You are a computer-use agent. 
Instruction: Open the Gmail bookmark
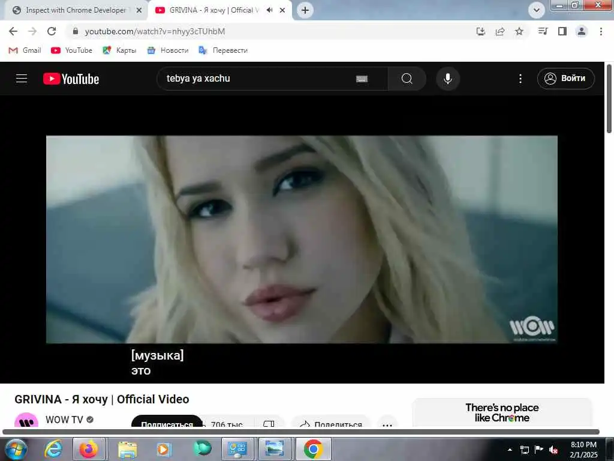[25, 50]
